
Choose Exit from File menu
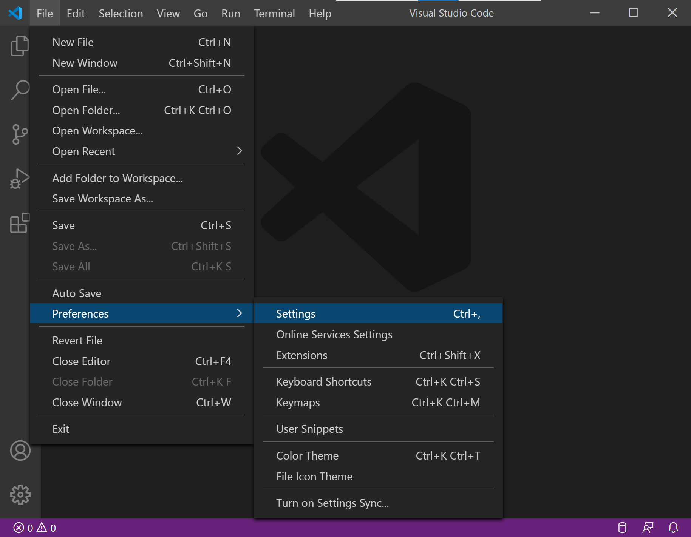(x=142, y=429)
